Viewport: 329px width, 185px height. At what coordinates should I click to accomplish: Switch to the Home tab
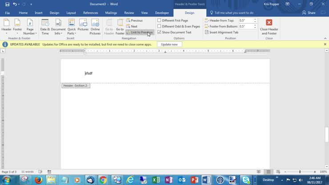click(x=23, y=13)
